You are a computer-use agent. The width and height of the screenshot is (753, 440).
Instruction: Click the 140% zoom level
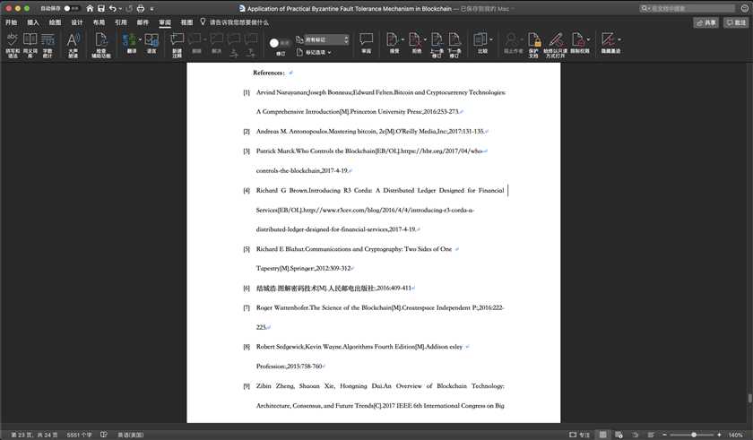pos(735,435)
